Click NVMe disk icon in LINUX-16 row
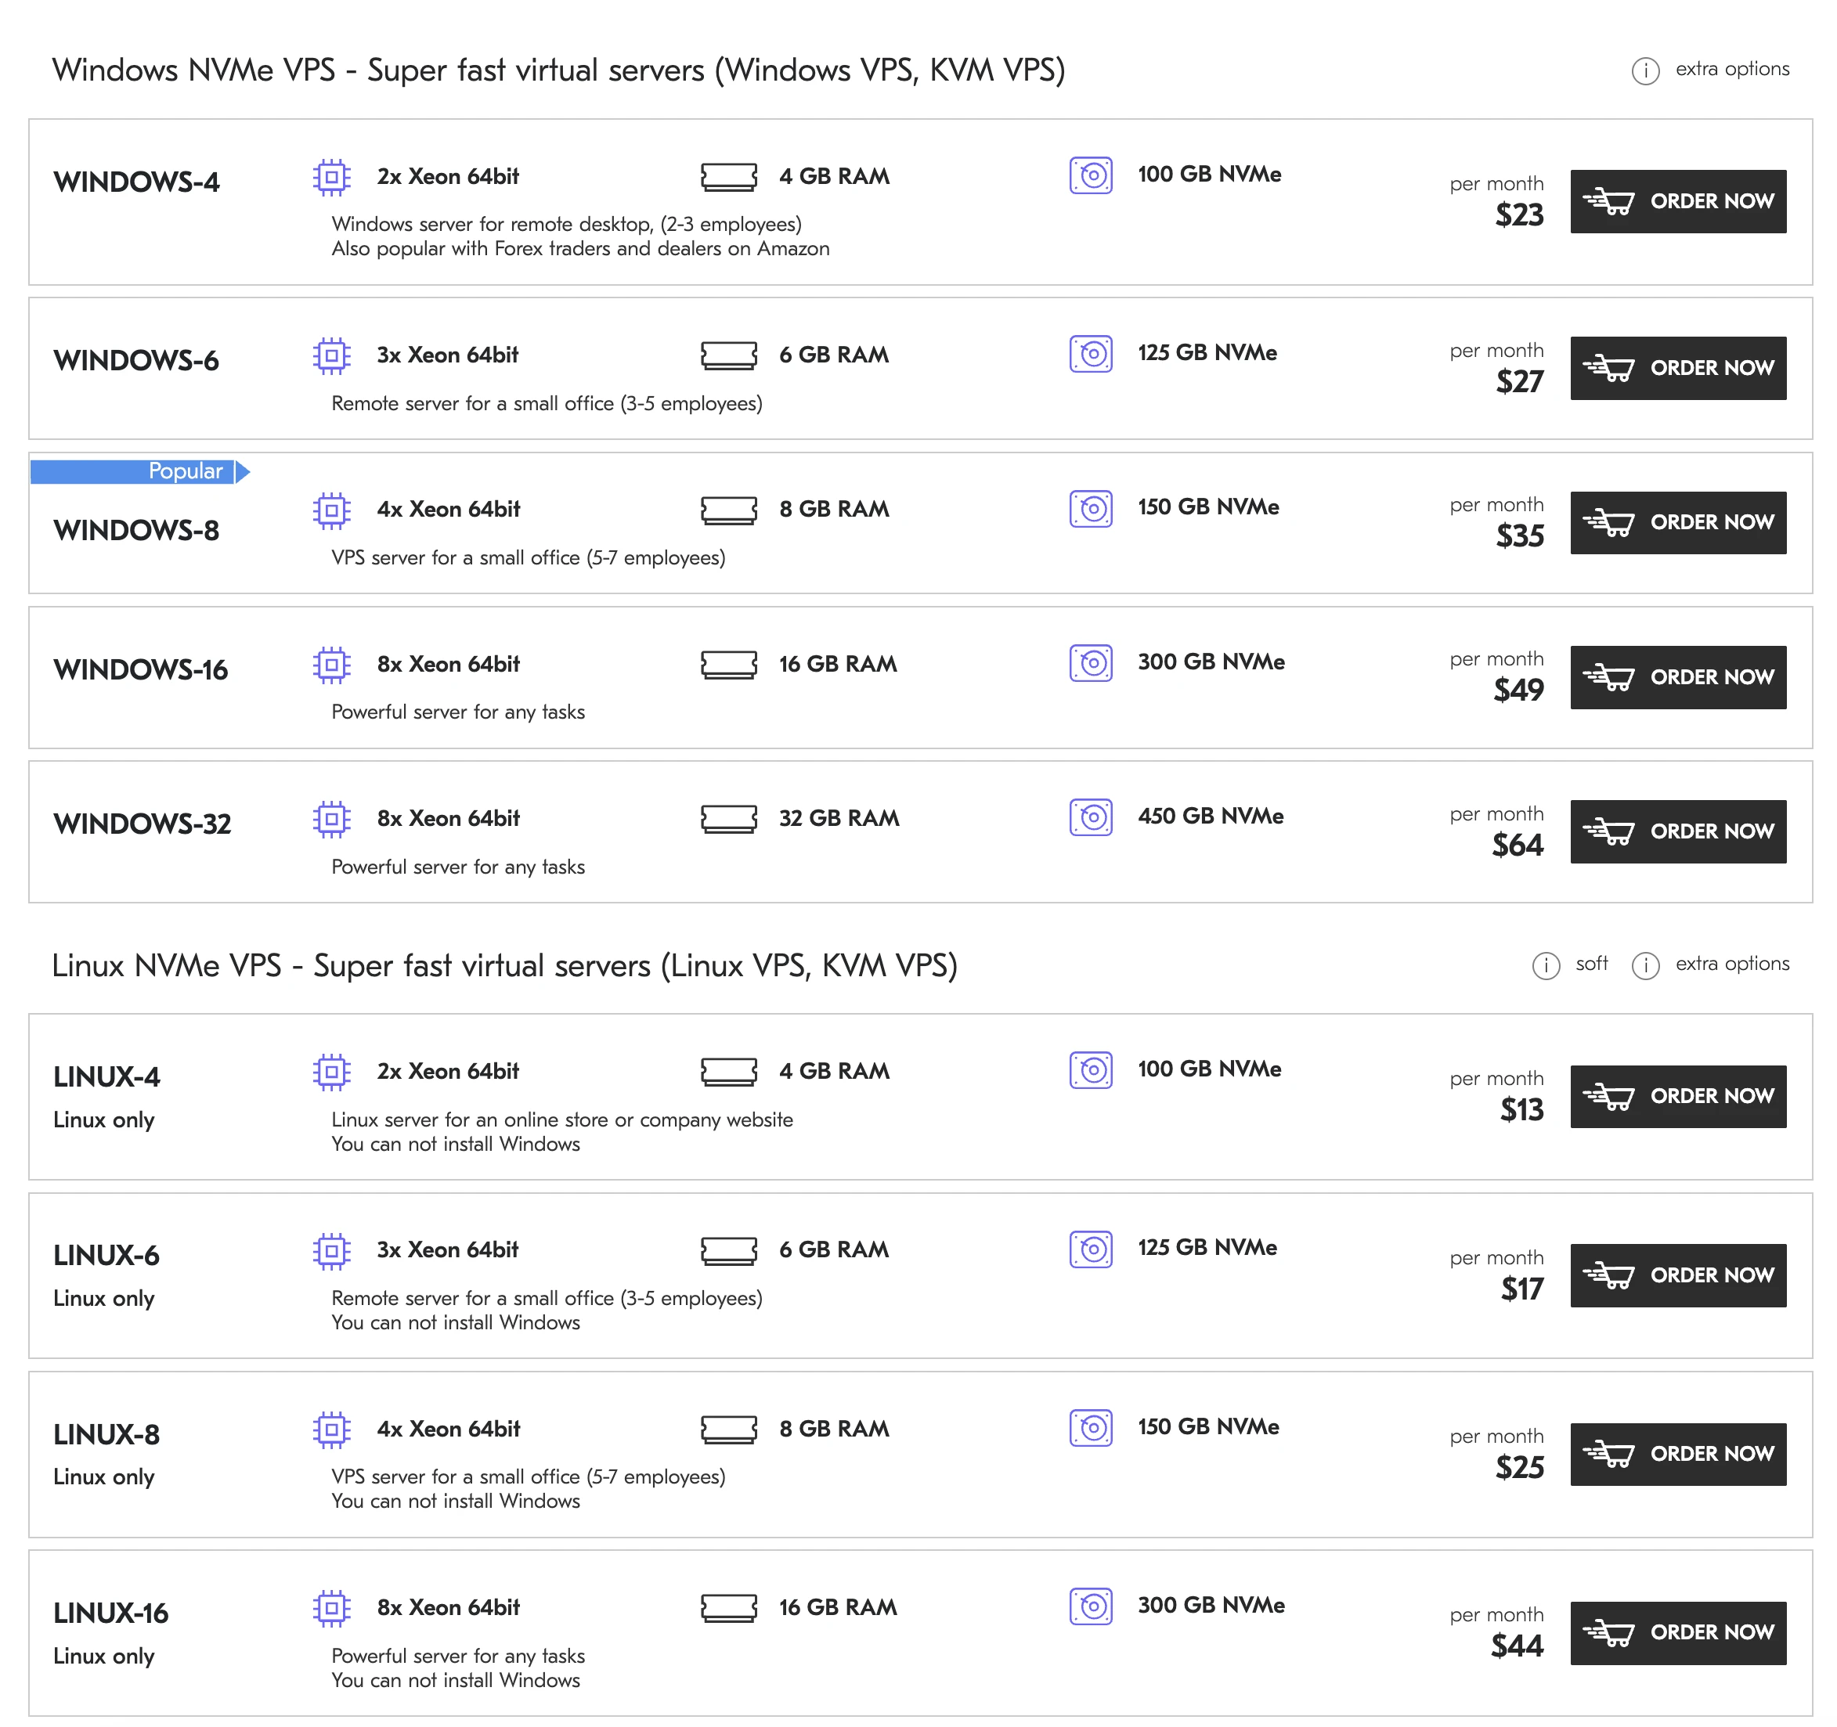Image resolution: width=1837 pixels, height=1727 pixels. pos(1090,1606)
